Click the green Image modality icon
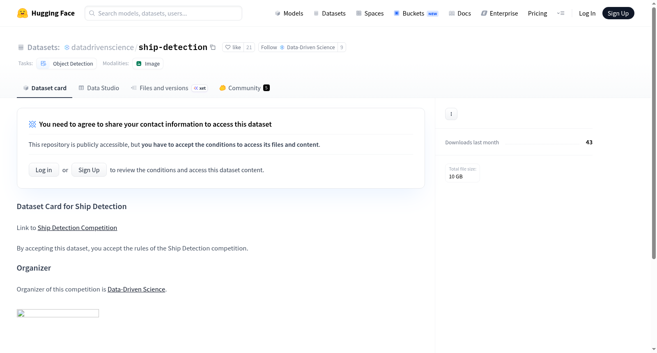This screenshot has width=657, height=353. click(139, 64)
